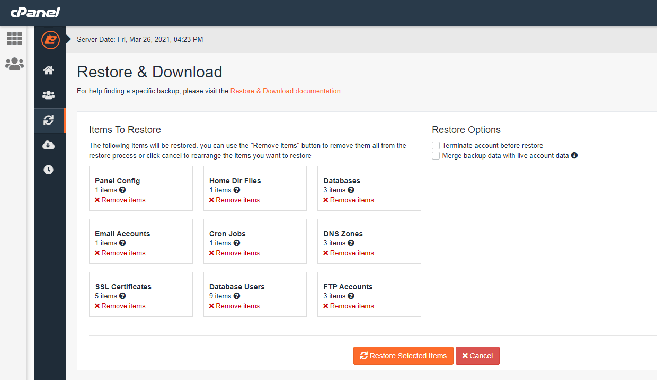
Task: Click the Panel Config card title
Action: (x=118, y=181)
